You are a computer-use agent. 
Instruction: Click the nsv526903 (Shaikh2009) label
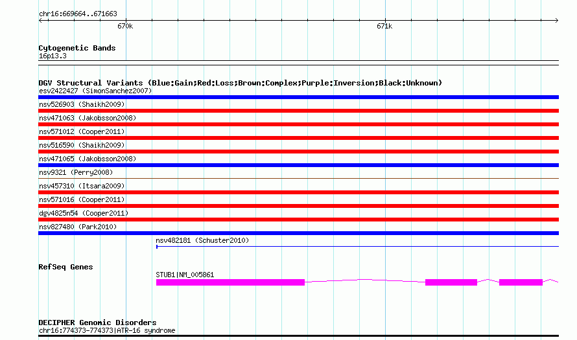click(x=82, y=104)
